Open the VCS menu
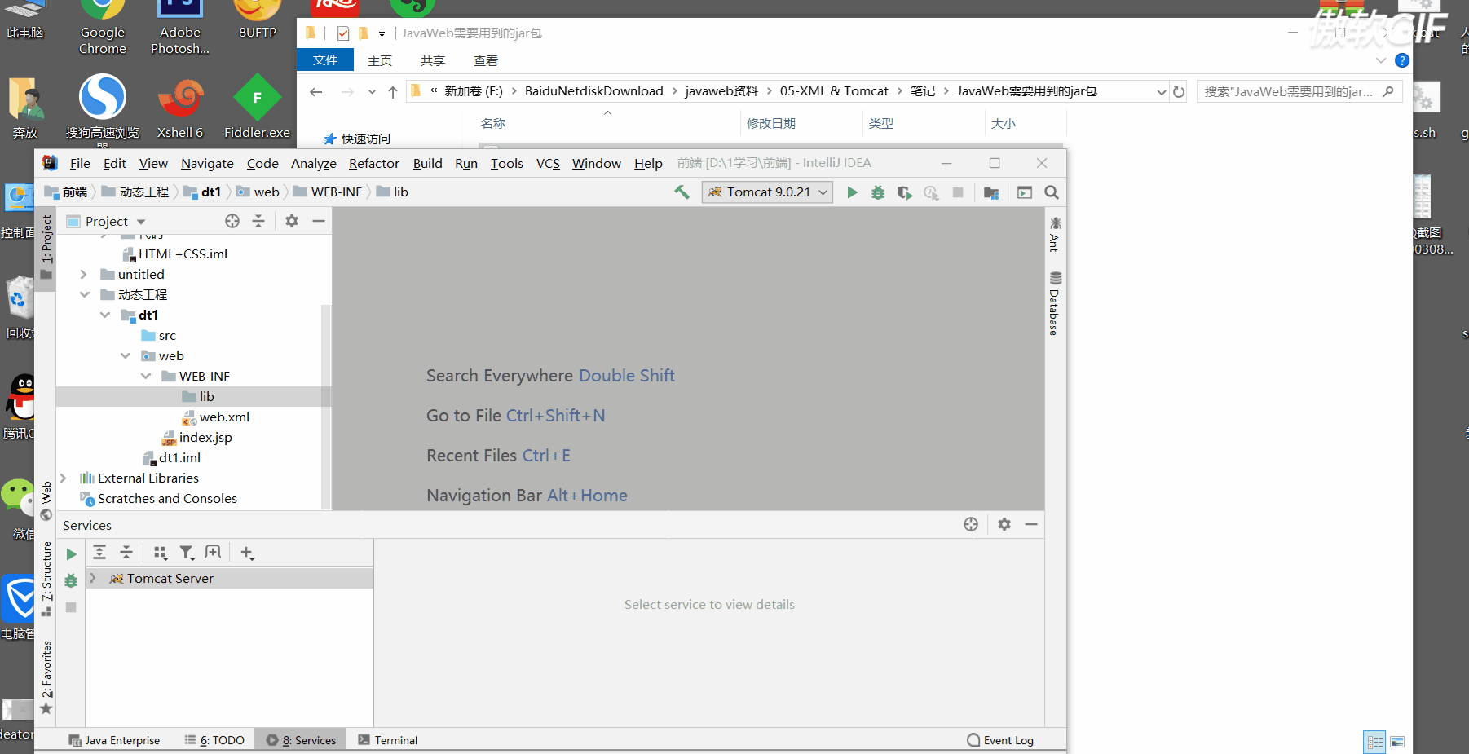Image resolution: width=1469 pixels, height=754 pixels. tap(548, 163)
